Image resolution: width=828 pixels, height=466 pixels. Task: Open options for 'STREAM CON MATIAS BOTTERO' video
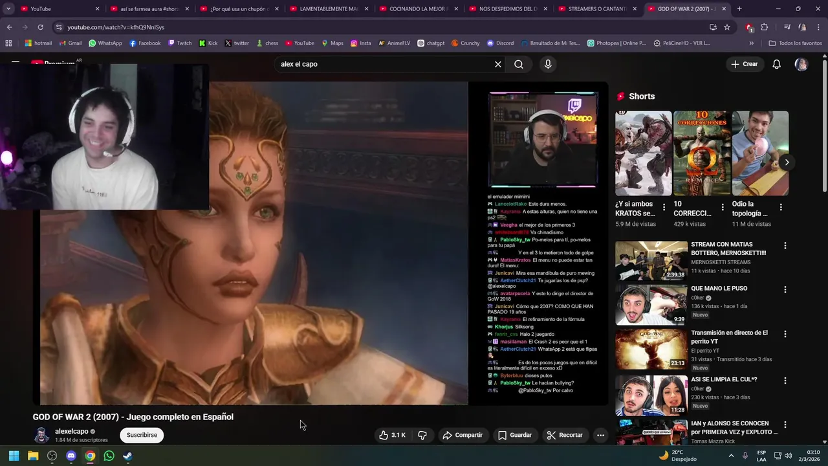click(785, 246)
